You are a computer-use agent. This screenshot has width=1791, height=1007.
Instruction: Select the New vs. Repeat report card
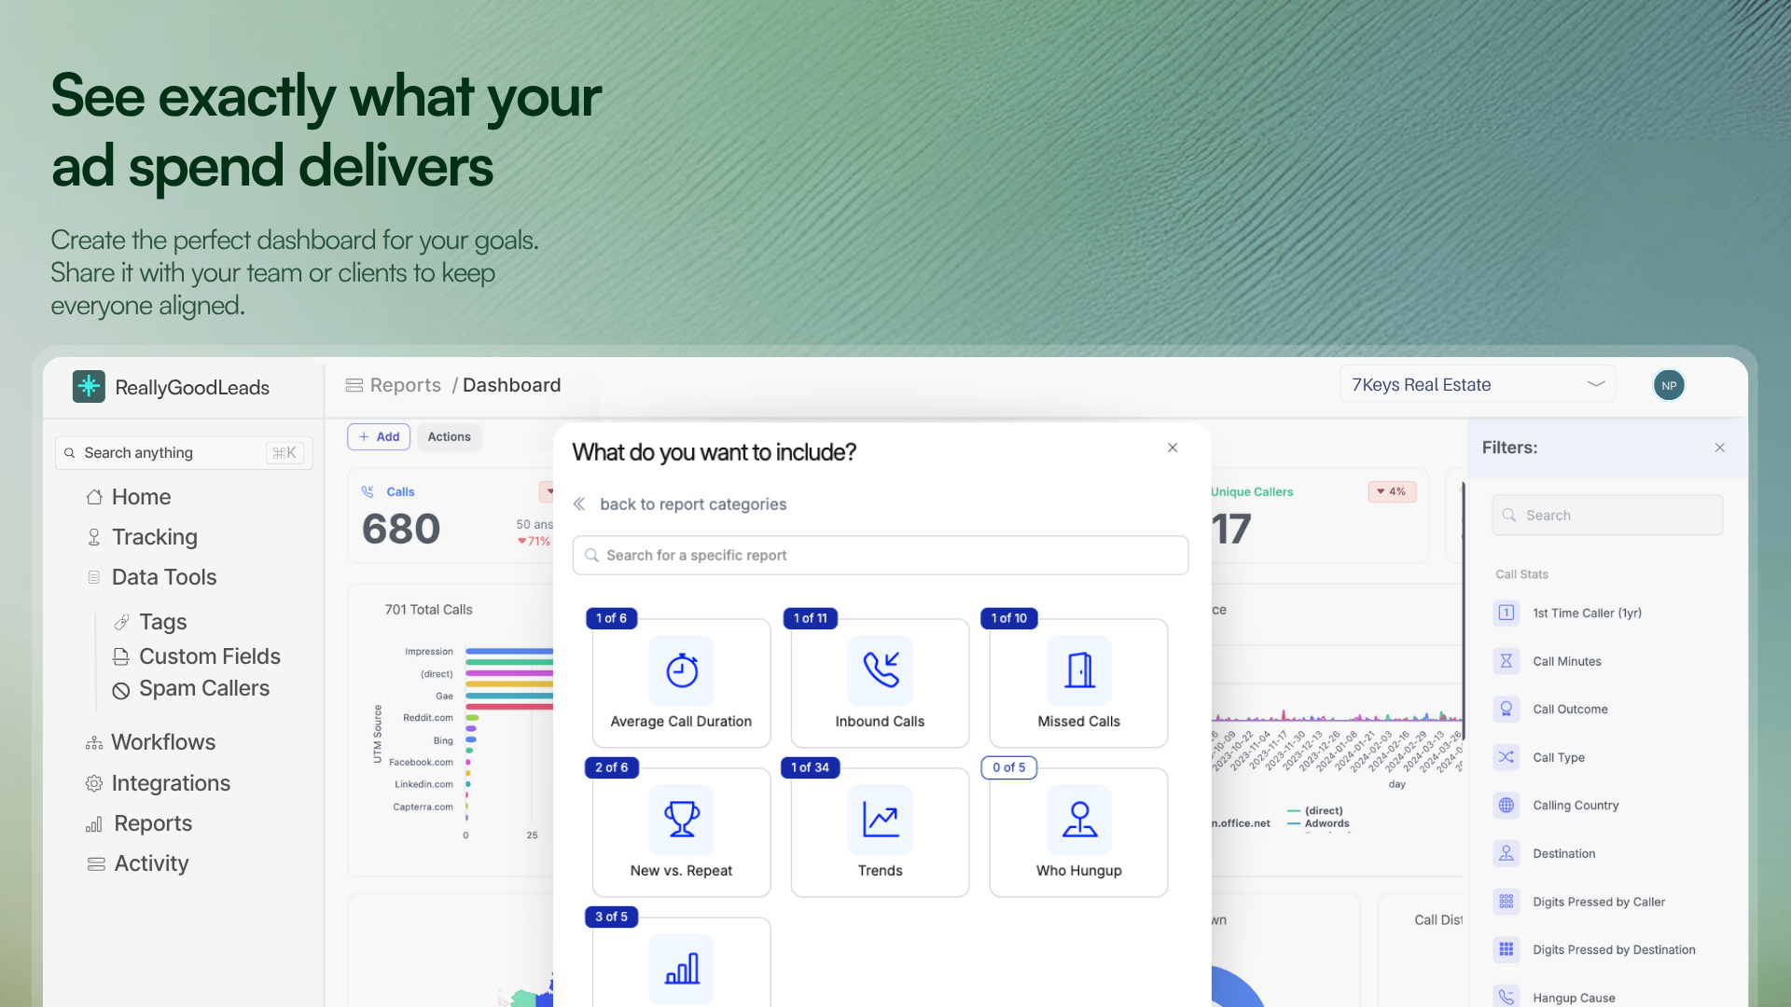(x=681, y=833)
